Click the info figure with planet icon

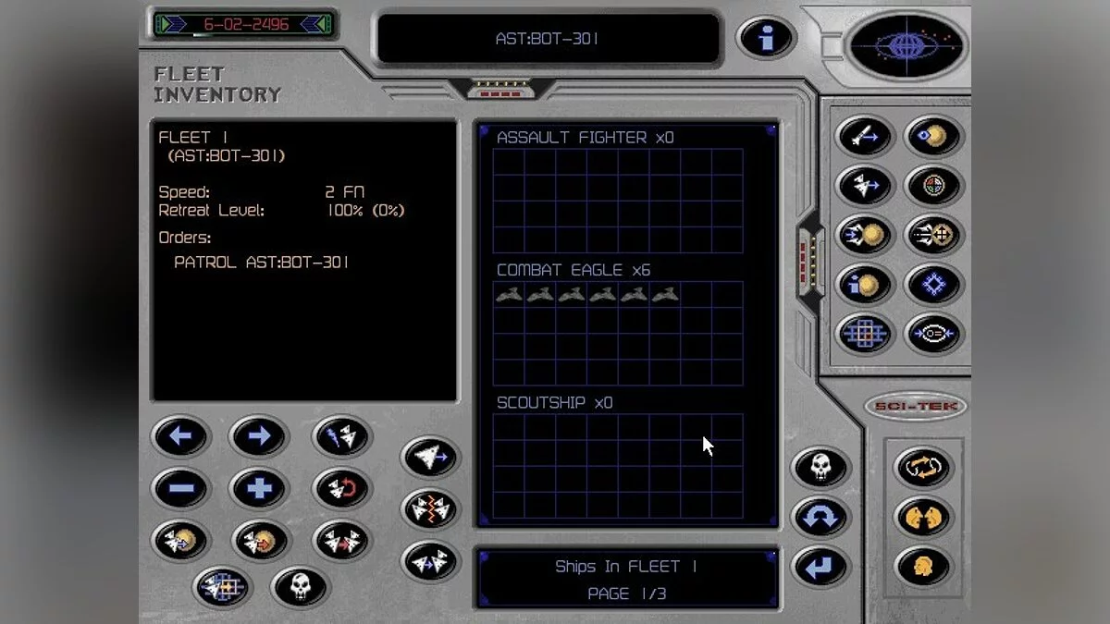[x=864, y=284]
